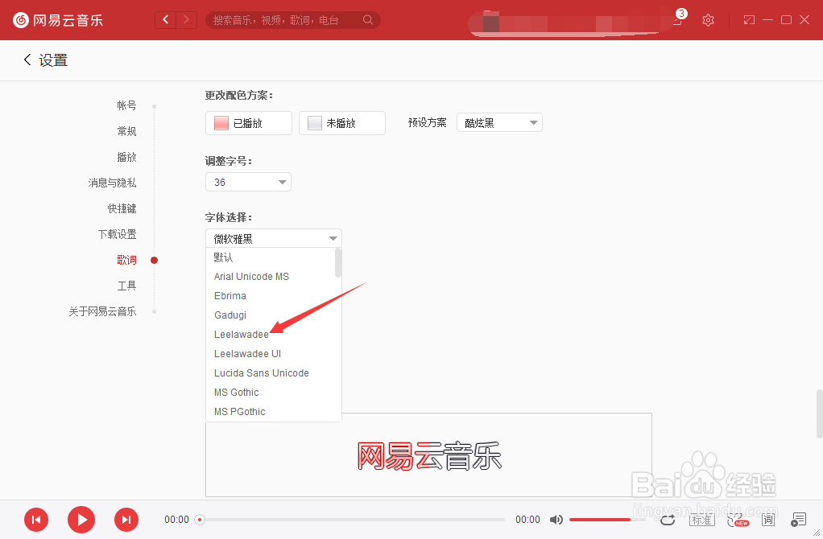Toggle the loop playback mode icon
The width and height of the screenshot is (823, 539).
pos(668,520)
